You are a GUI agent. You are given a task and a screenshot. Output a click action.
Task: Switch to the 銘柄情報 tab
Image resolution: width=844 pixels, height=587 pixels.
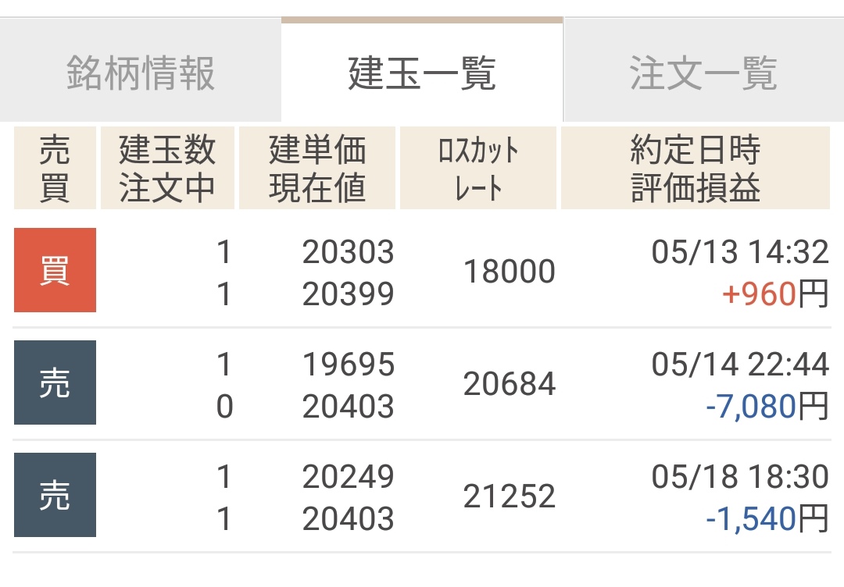(x=141, y=74)
